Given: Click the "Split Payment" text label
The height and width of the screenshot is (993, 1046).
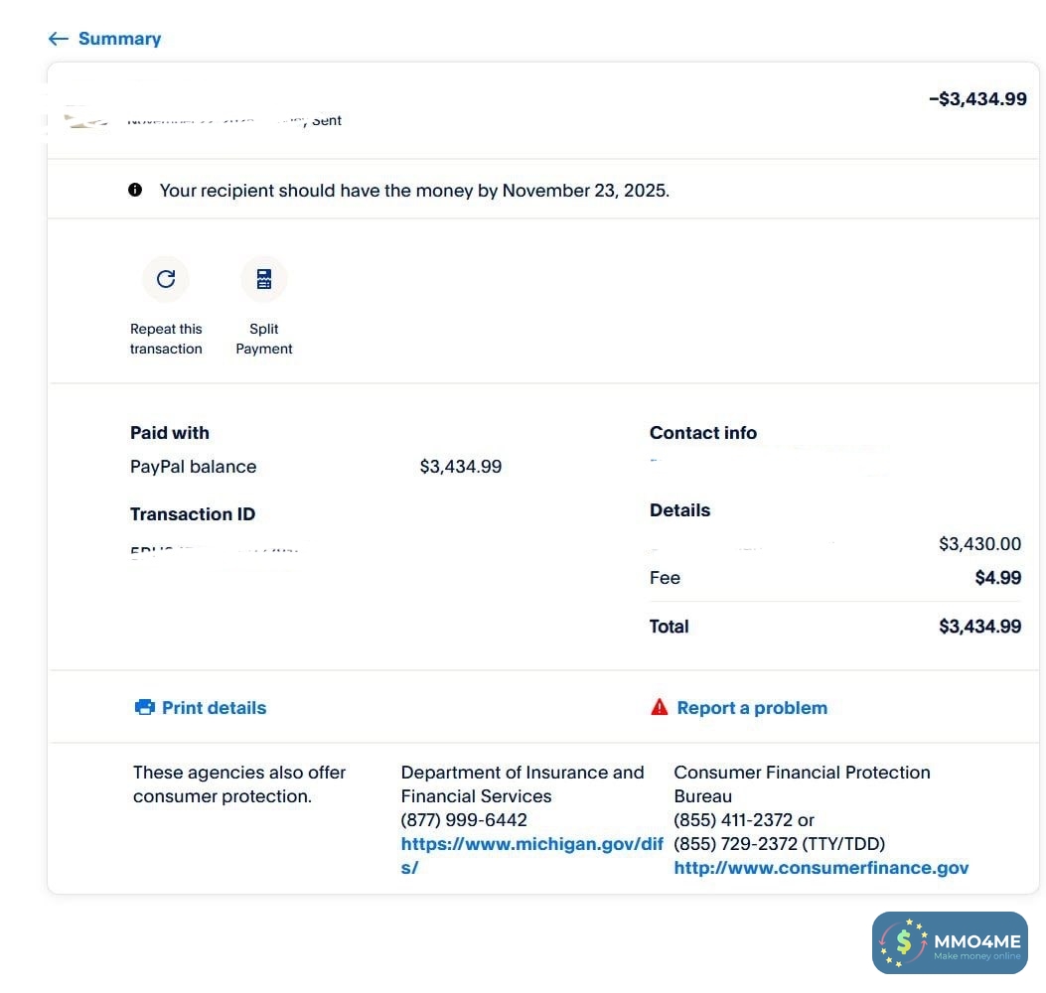Looking at the screenshot, I should (264, 339).
